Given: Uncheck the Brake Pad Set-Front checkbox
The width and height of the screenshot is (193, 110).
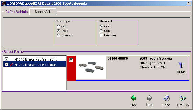Looking at the screenshot, I should [6, 59].
